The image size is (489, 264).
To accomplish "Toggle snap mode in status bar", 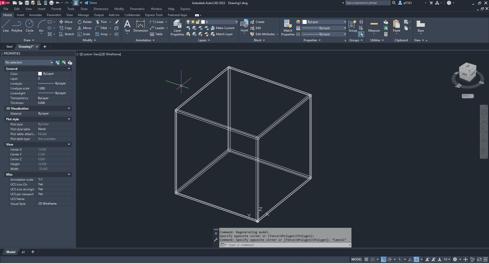I will [372, 259].
